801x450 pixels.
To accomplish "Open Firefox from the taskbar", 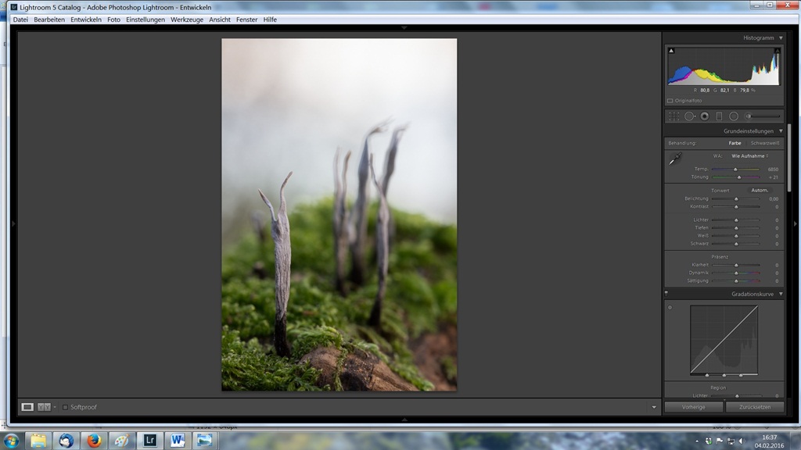I will [x=94, y=440].
